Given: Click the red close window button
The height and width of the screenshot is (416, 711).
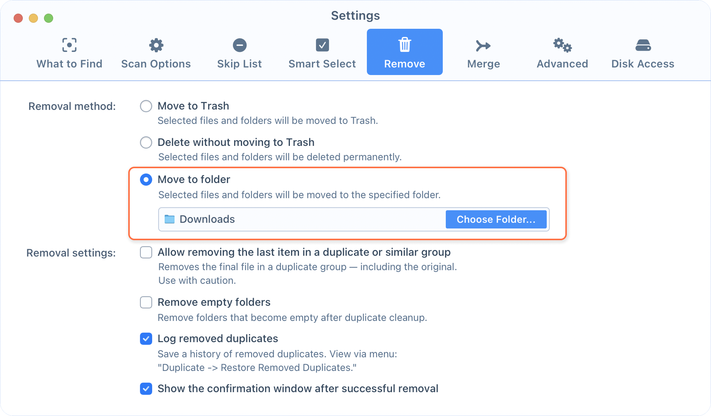Looking at the screenshot, I should coord(18,18).
